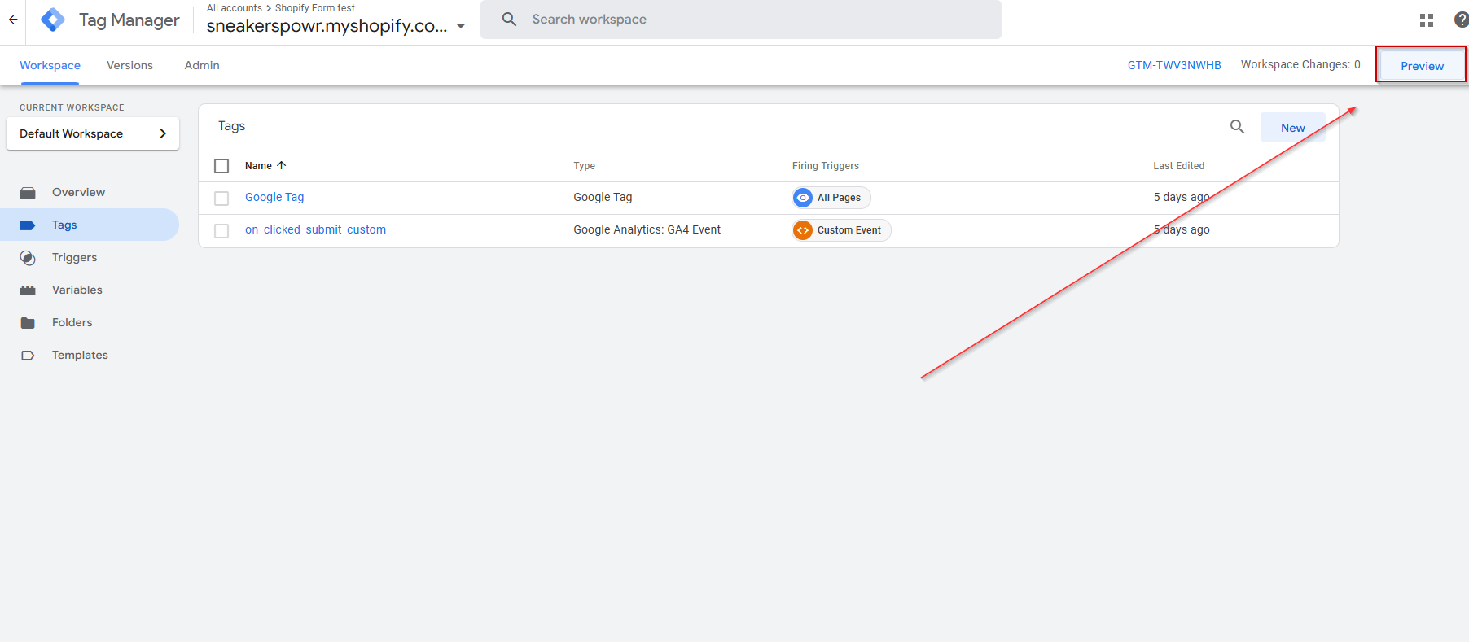
Task: Click the All accounts breadcrumb link
Action: [x=235, y=8]
